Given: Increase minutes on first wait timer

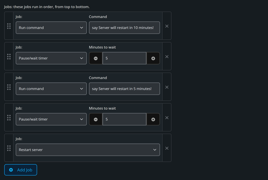Looking at the screenshot, I should 153,58.
